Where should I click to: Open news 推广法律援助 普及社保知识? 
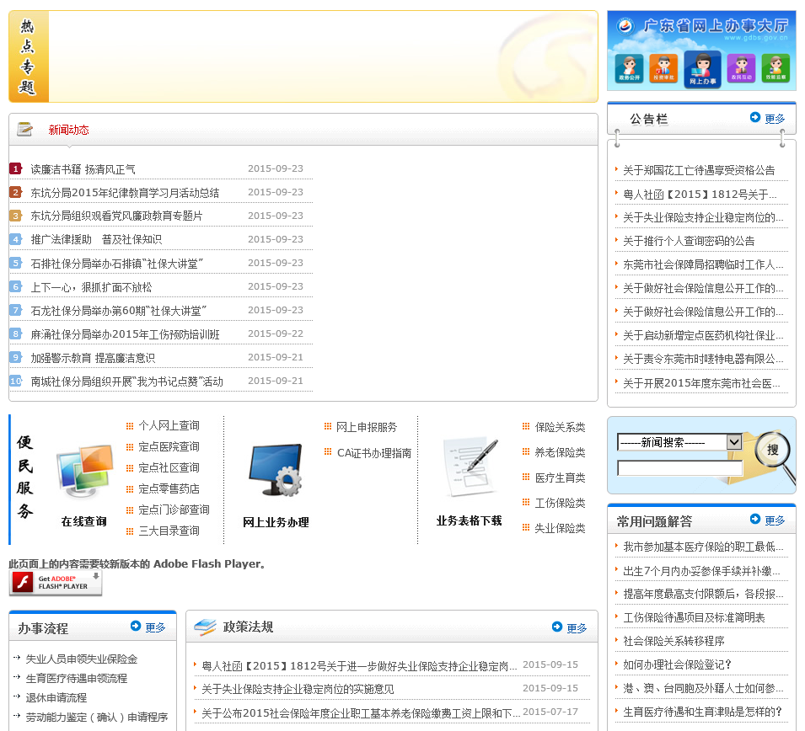96,239
